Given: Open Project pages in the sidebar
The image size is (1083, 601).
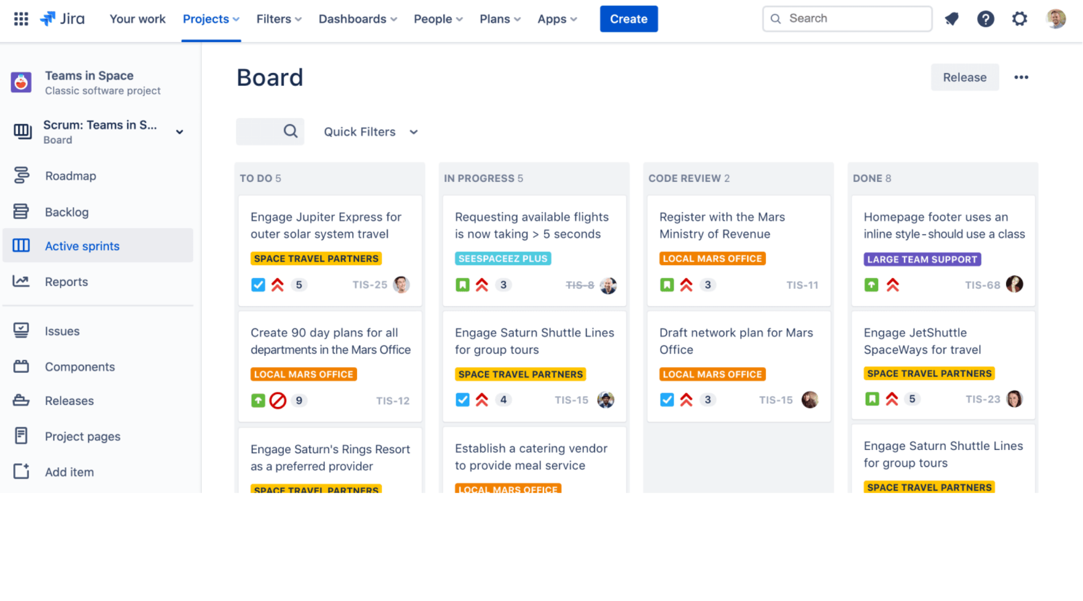Looking at the screenshot, I should click(x=82, y=437).
